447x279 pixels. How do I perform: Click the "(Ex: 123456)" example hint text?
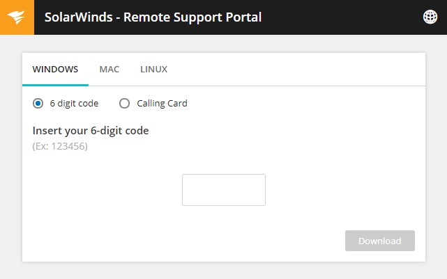[60, 146]
